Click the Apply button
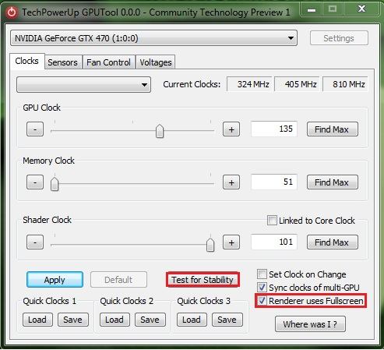The image size is (384, 350). click(x=55, y=280)
